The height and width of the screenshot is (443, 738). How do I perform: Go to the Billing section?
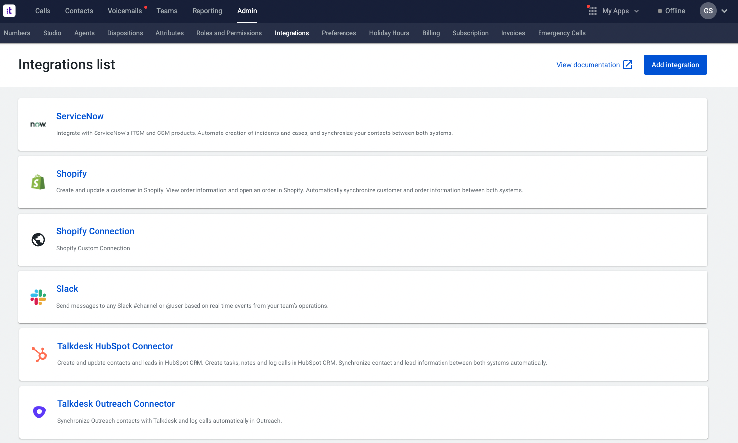(431, 33)
